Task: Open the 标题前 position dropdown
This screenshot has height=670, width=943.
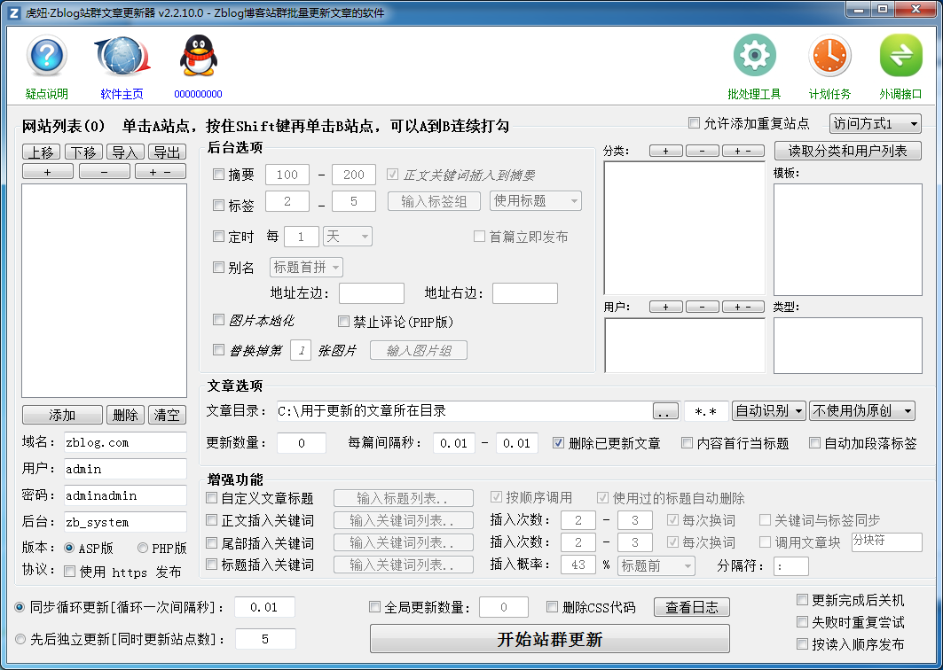Action: click(656, 565)
